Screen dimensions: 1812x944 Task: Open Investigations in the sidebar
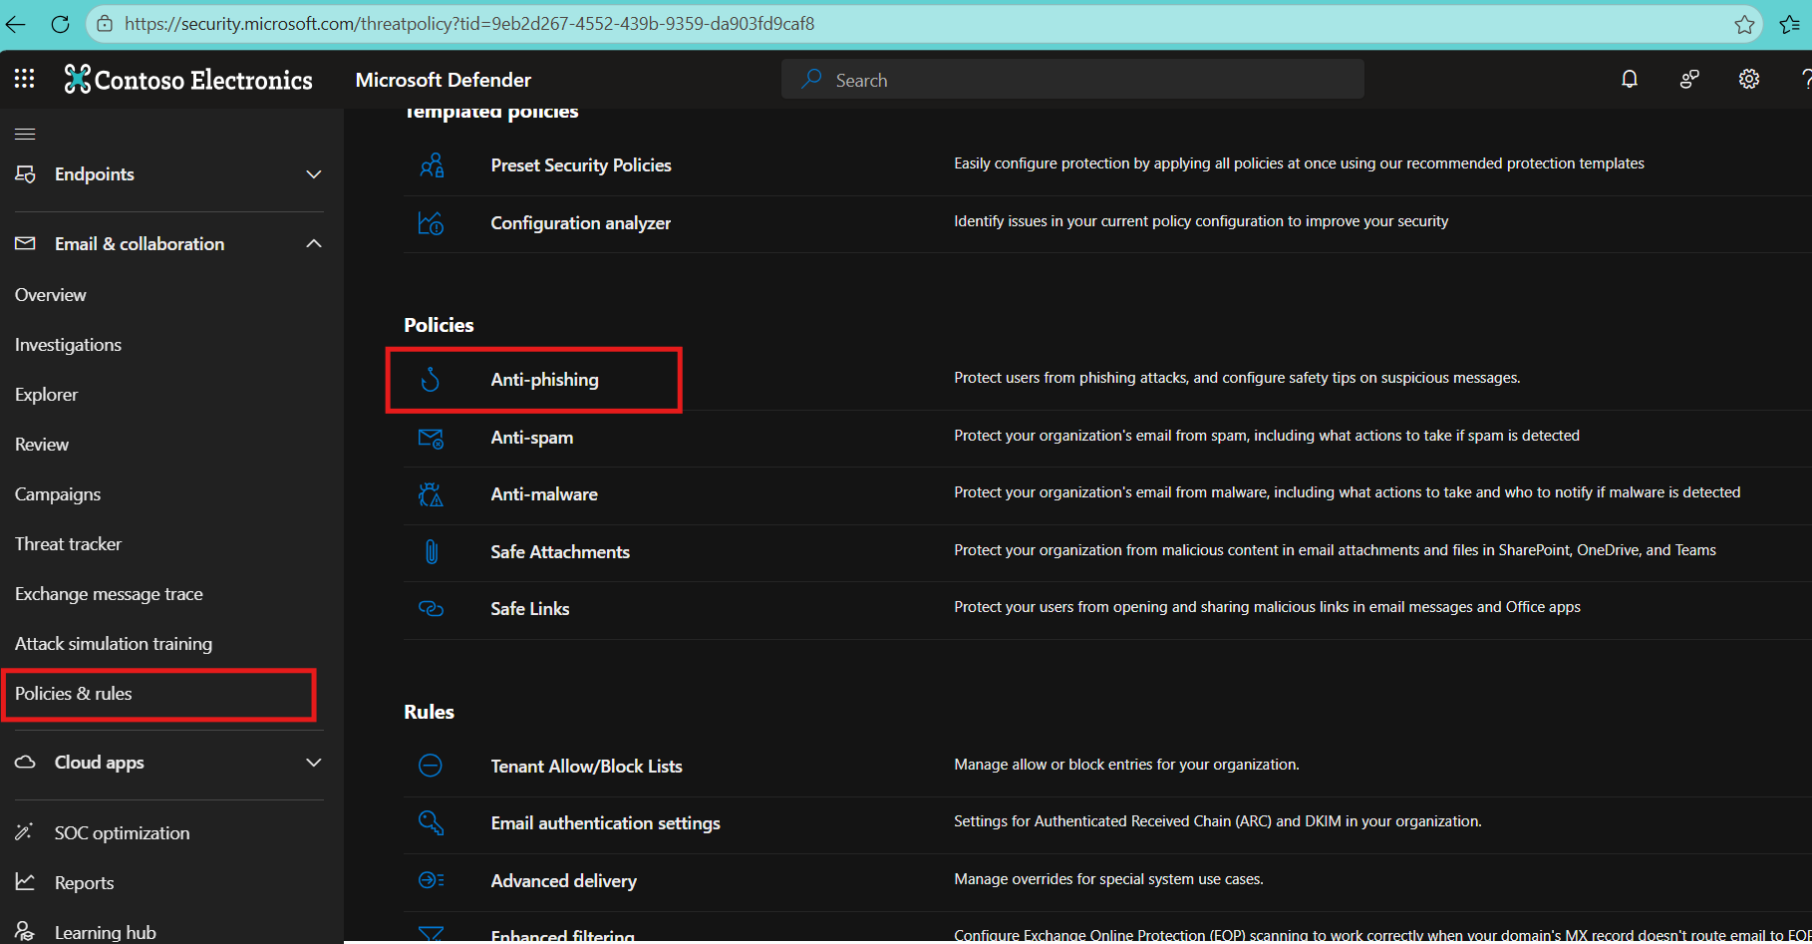68,345
